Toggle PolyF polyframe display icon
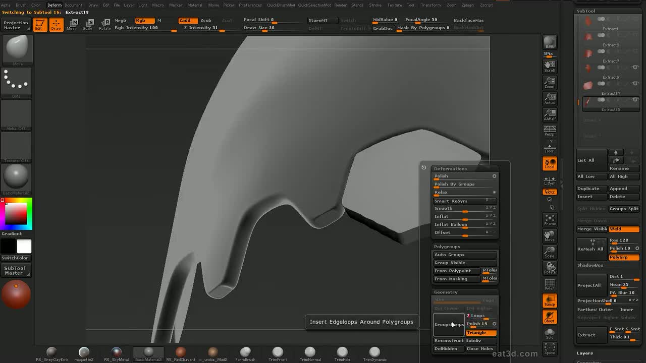 550,285
